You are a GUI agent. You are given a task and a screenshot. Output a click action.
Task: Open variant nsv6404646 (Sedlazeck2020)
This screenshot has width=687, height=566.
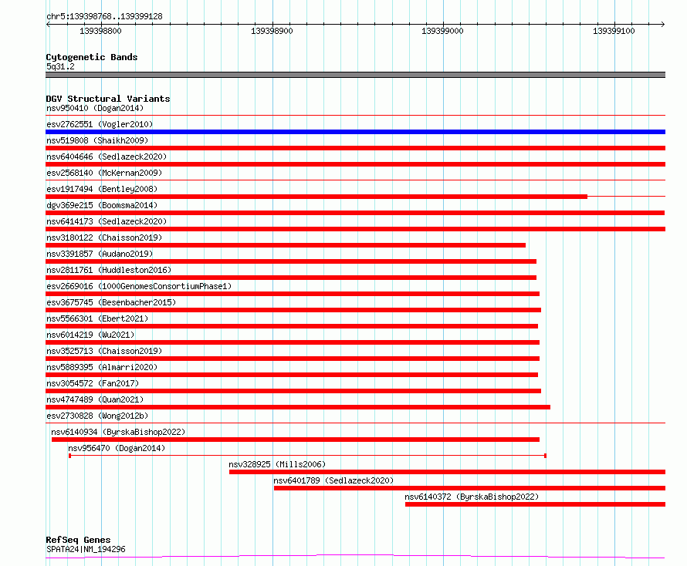(x=107, y=157)
